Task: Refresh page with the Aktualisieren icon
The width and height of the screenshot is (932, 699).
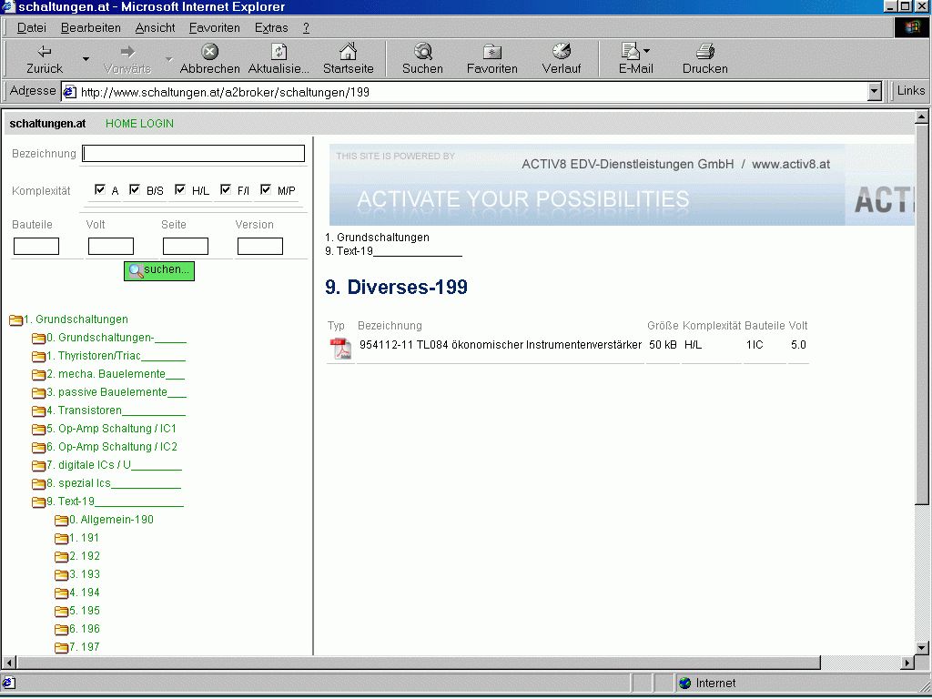Action: pos(279,52)
